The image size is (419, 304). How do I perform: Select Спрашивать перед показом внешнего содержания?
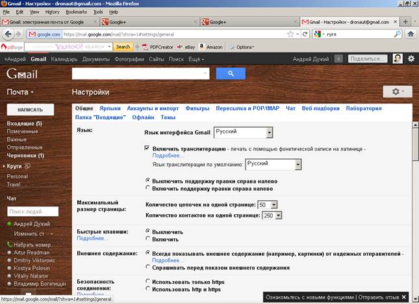pos(147,267)
